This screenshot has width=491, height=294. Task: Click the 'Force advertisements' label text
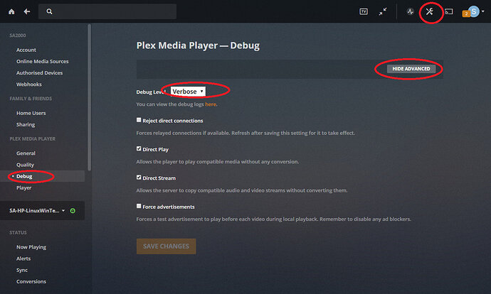click(x=169, y=207)
